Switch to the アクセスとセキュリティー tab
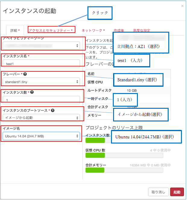 pos(50,30)
